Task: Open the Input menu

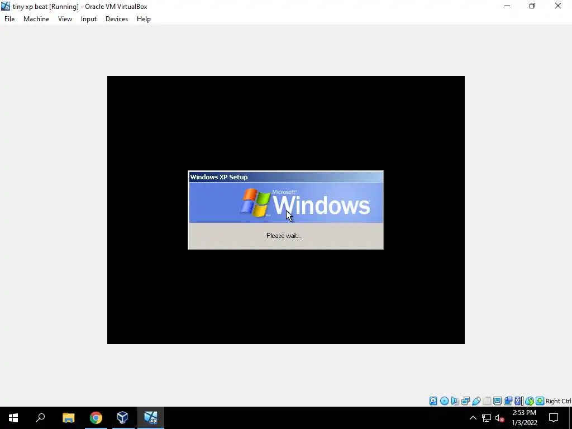Action: point(89,19)
